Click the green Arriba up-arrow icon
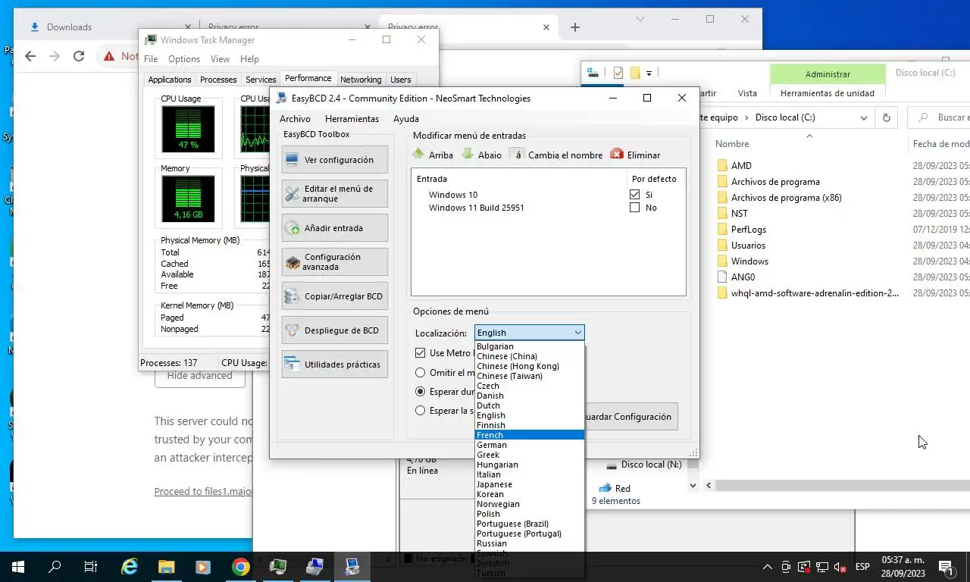Viewport: 970px width, 582px height. 419,154
